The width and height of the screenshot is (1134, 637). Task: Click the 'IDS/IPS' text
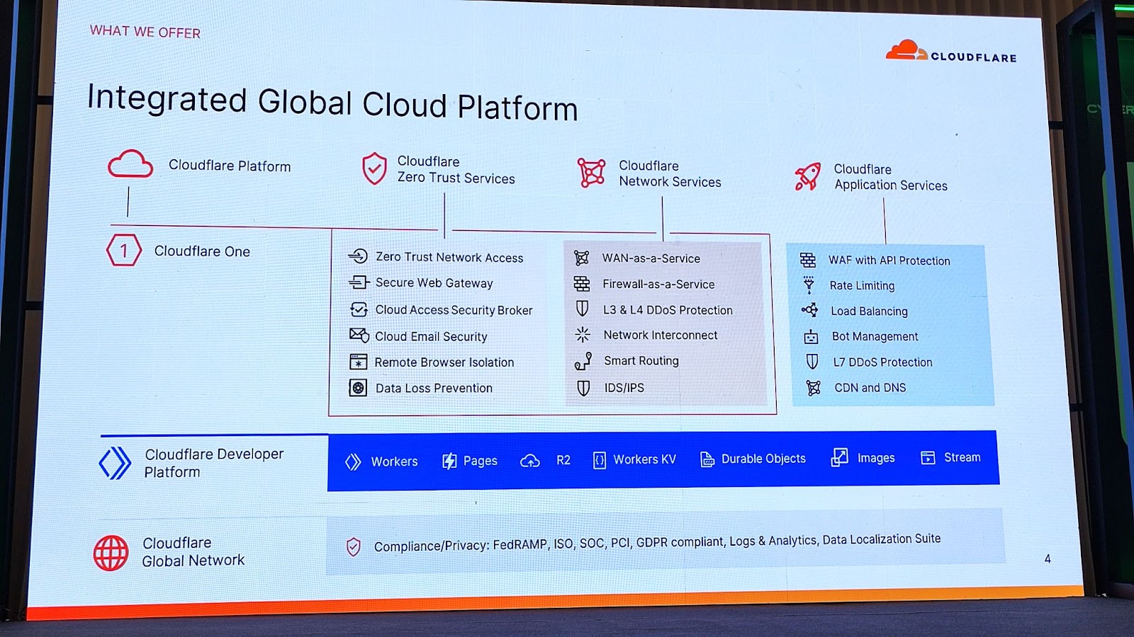[624, 388]
